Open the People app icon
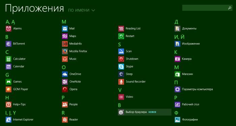236x126 pixels. pyautogui.click(x=65, y=104)
